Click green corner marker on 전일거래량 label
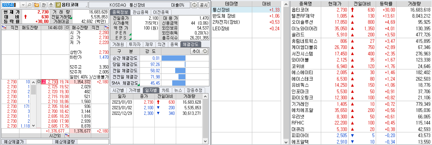432x145 pixels. (70, 18)
